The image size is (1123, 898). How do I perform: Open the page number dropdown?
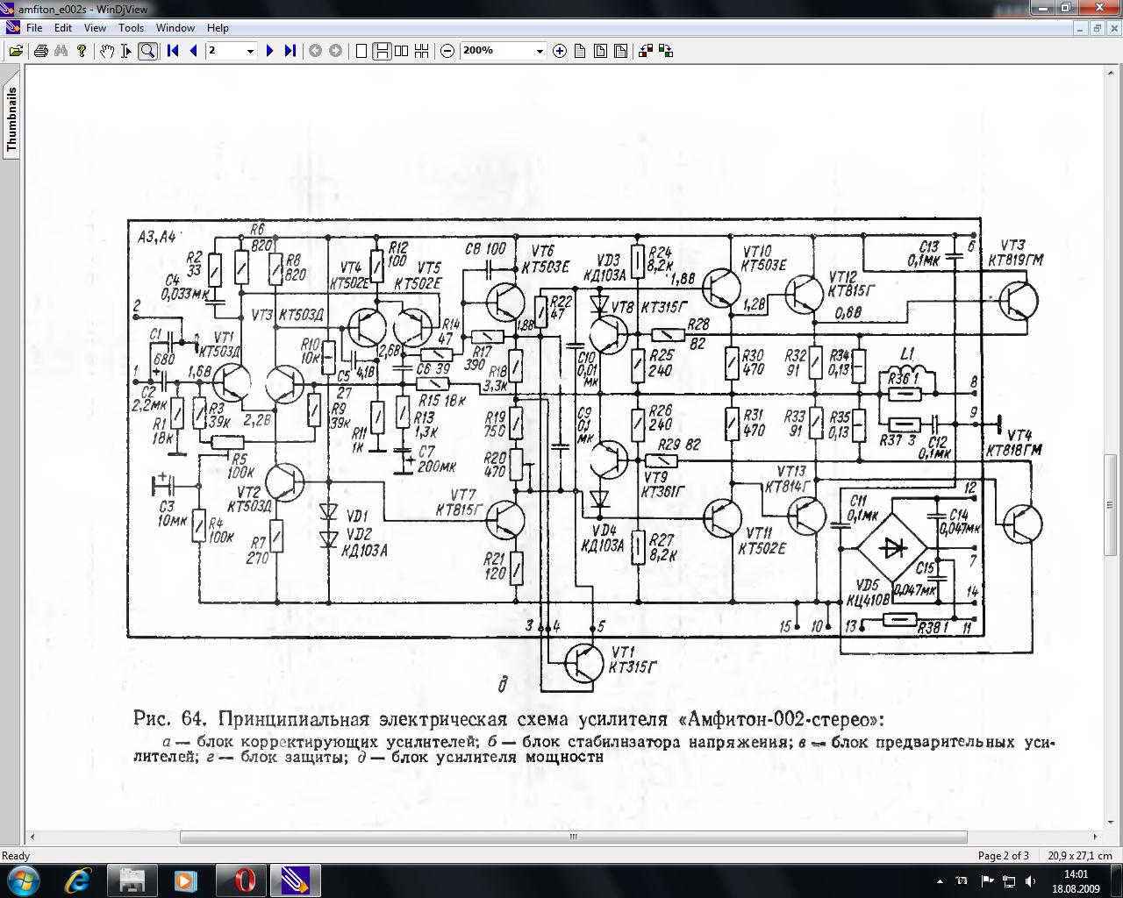tap(250, 51)
